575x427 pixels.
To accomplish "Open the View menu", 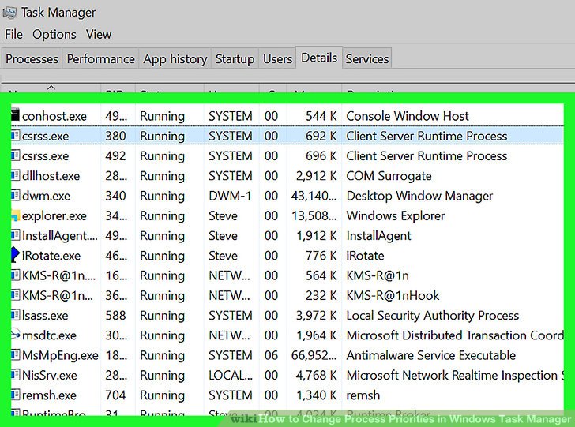I will 99,35.
